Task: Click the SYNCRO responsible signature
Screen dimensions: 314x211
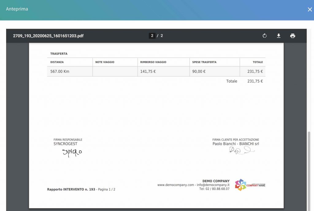Action: click(x=72, y=153)
